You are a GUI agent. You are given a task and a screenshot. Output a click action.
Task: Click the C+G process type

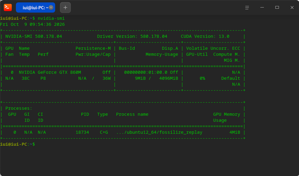coord(104,132)
